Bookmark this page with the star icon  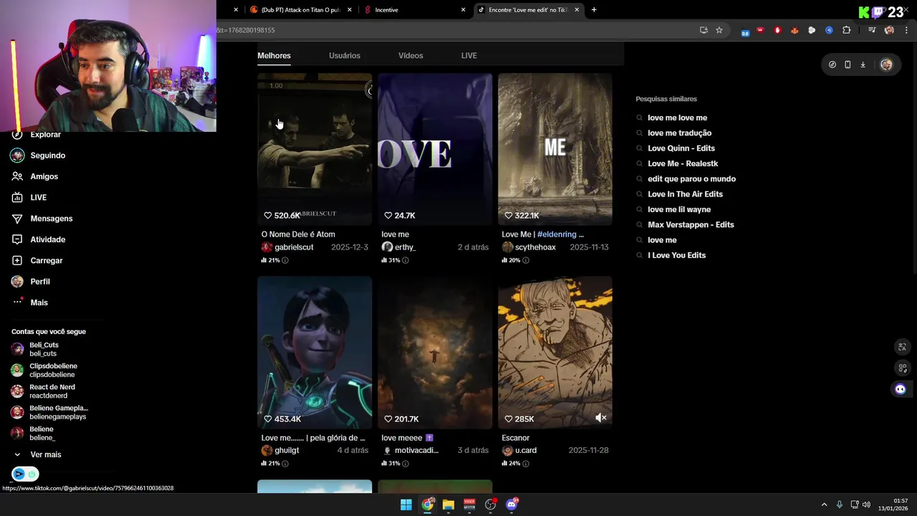point(719,30)
